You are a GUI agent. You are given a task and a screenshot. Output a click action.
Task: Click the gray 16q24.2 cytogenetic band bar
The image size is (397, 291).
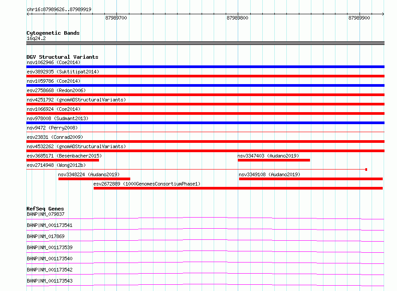point(205,43)
